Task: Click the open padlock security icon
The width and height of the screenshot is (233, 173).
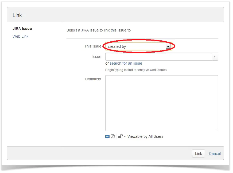Action: tap(120, 136)
